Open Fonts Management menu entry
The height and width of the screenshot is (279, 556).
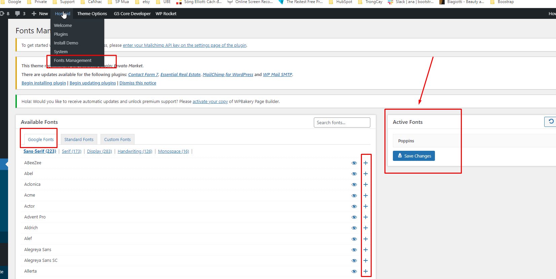73,61
